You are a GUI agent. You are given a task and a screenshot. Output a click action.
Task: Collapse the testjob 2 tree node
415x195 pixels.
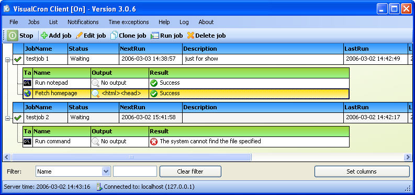[x=7, y=118]
